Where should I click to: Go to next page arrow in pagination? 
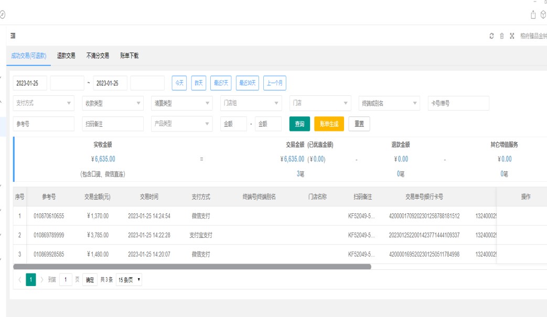click(42, 280)
